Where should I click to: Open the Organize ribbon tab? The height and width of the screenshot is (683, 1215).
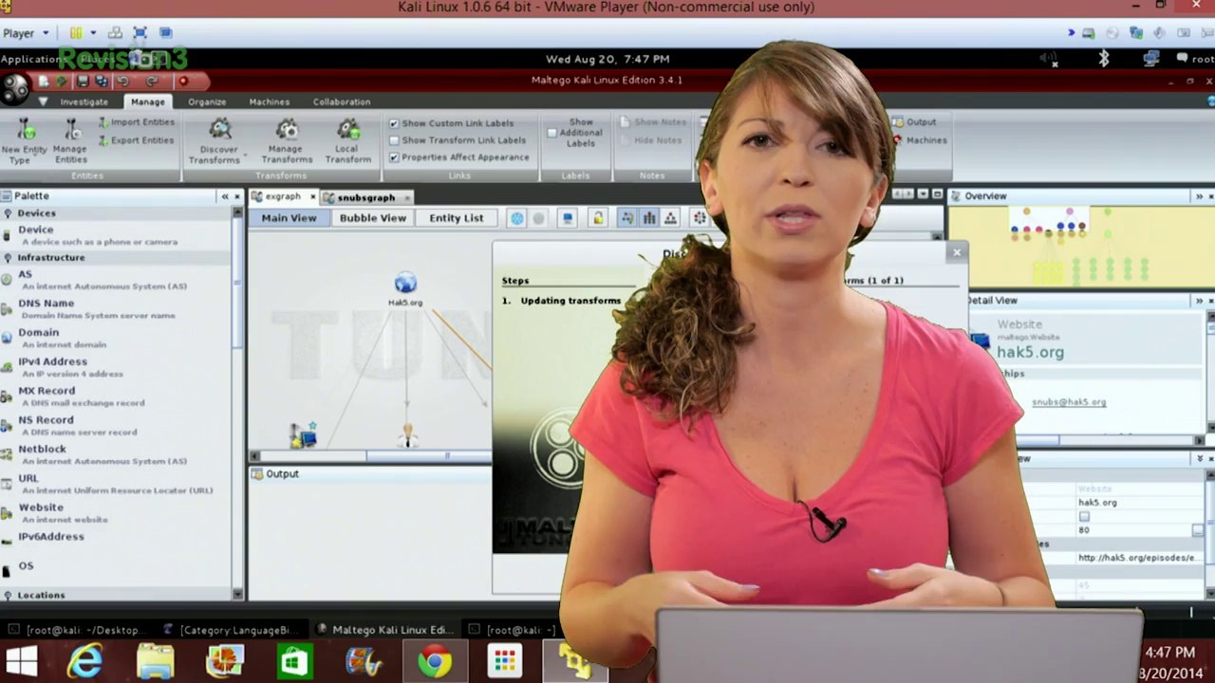pyautogui.click(x=207, y=102)
